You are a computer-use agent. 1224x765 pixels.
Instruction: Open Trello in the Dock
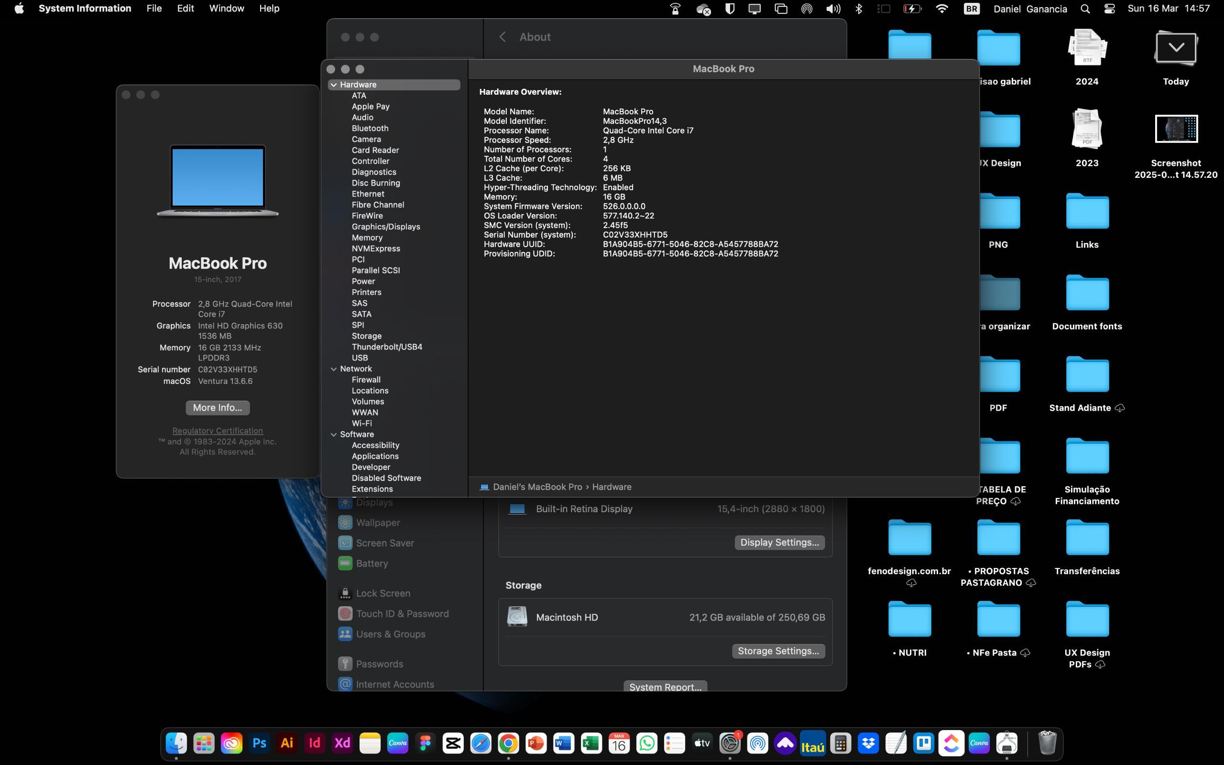coord(924,743)
